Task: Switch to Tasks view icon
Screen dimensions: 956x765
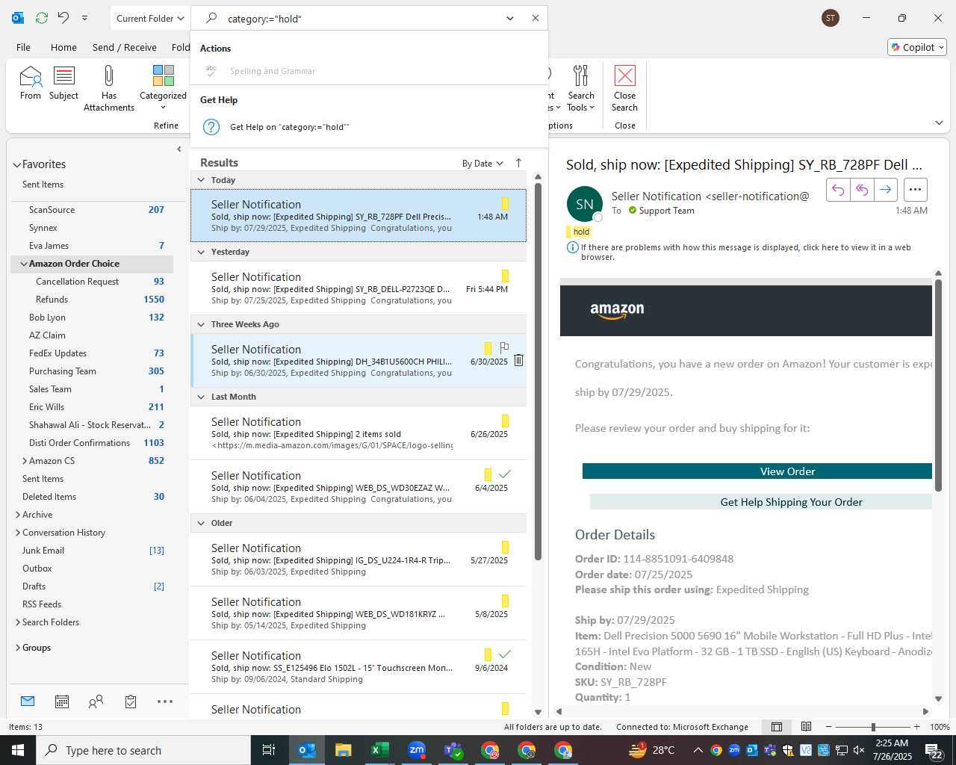Action: pyautogui.click(x=131, y=701)
